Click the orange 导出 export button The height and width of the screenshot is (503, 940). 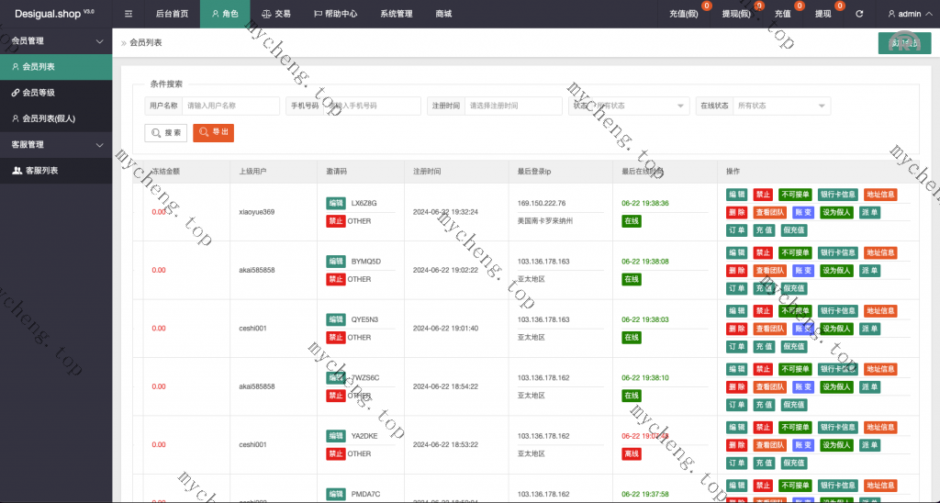(213, 133)
